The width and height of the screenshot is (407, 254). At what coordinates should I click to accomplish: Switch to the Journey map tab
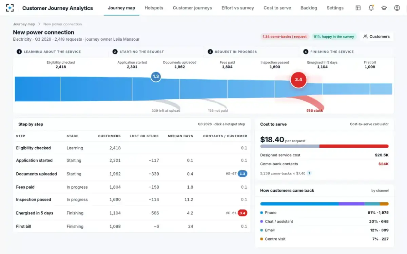tap(121, 8)
